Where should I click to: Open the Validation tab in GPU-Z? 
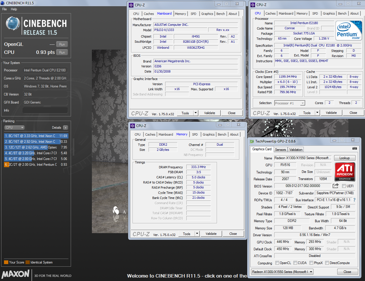tap(296, 149)
